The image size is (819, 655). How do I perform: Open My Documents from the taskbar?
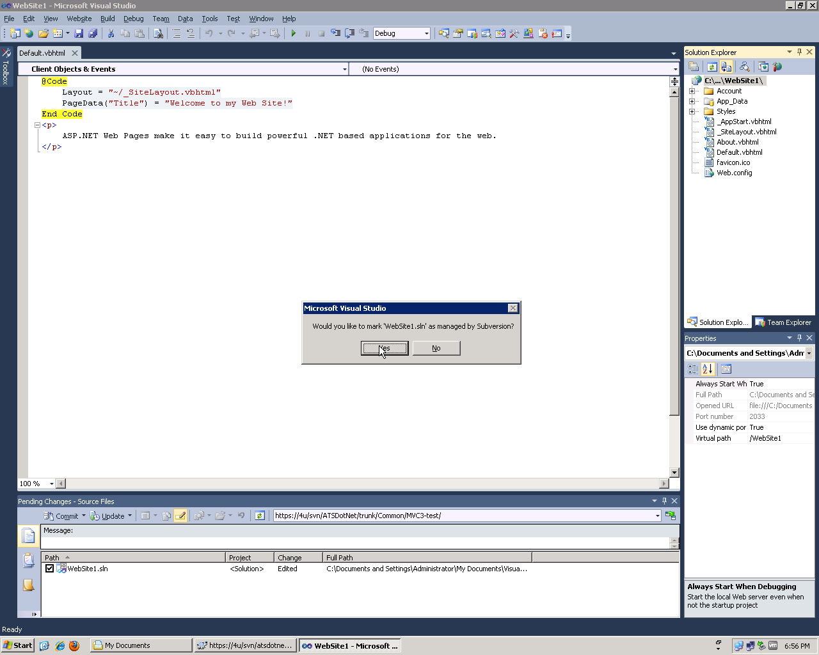tap(141, 645)
